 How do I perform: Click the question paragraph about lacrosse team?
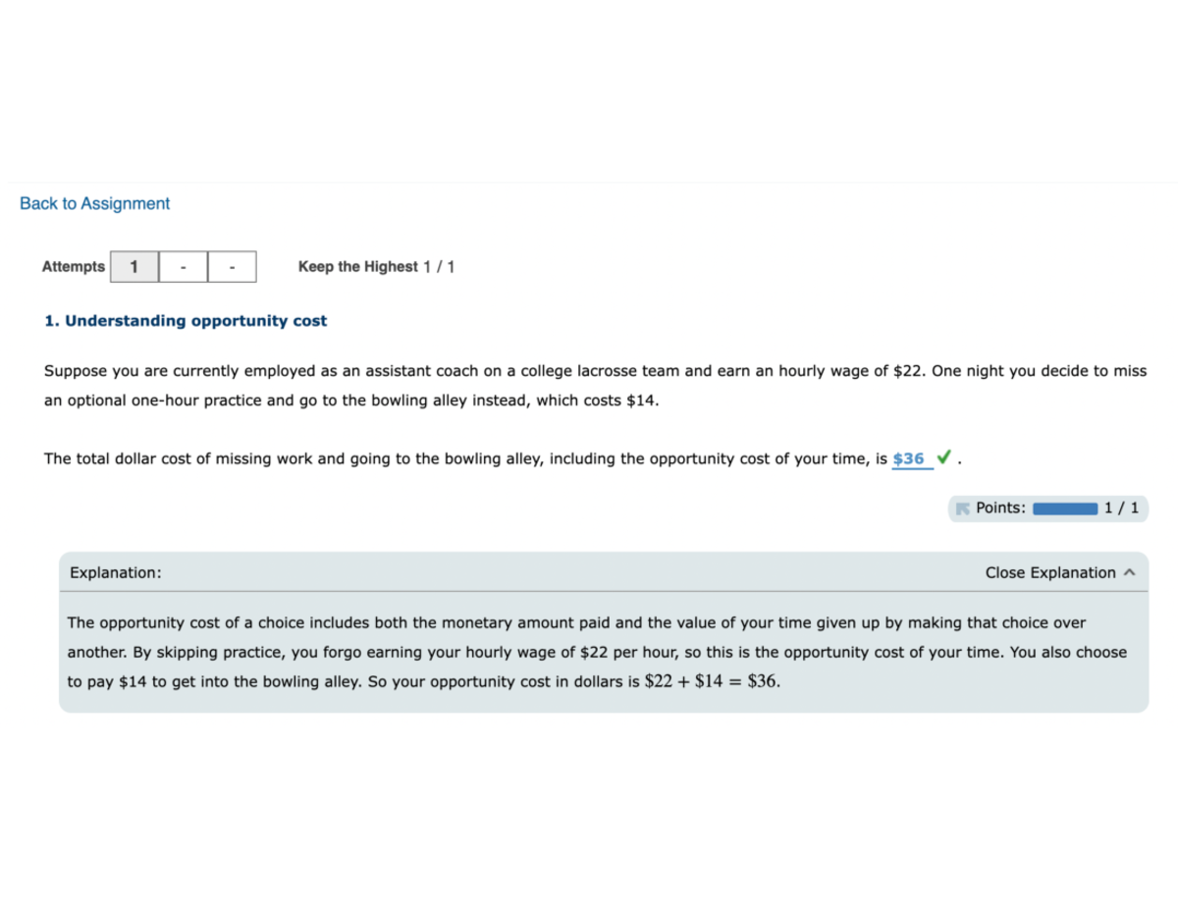(x=595, y=386)
